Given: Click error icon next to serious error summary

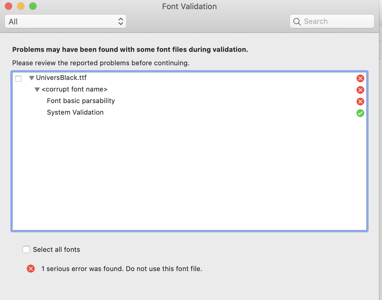Looking at the screenshot, I should (x=31, y=269).
